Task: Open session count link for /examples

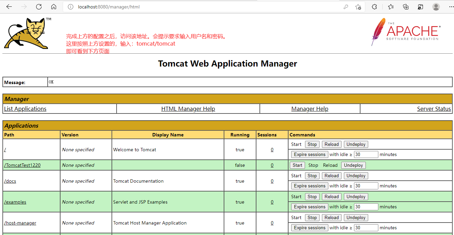Action: tap(272, 202)
